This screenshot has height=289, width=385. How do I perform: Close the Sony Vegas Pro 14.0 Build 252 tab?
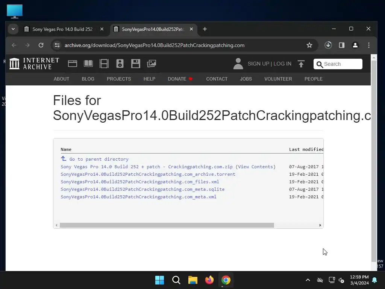102,29
